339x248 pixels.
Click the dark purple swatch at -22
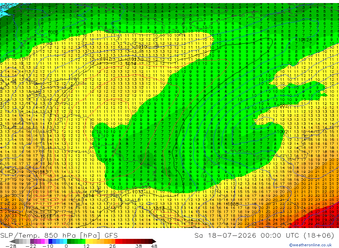(32, 242)
